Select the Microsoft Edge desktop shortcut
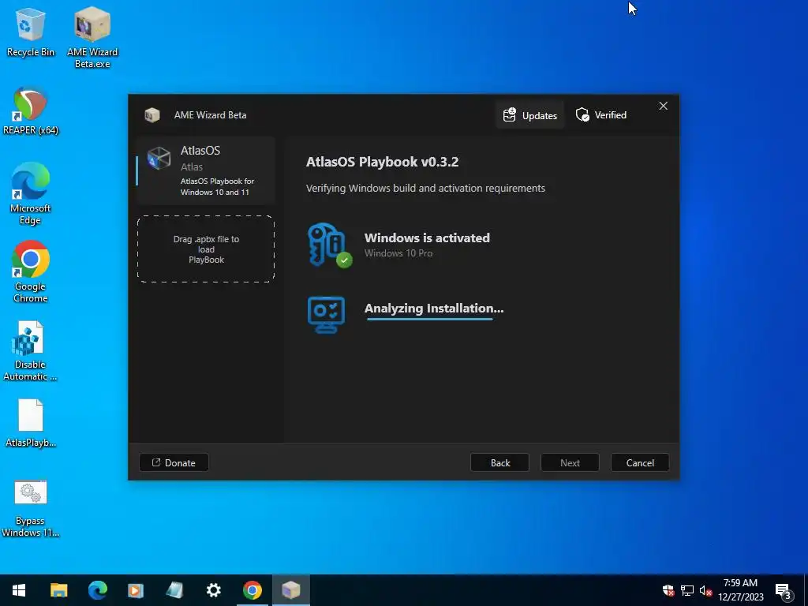808x606 pixels. (x=31, y=194)
